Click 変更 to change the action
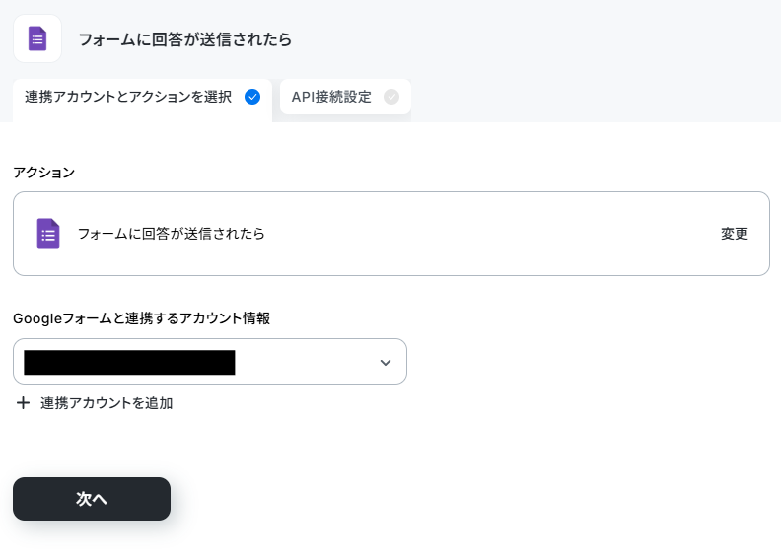 pos(735,234)
